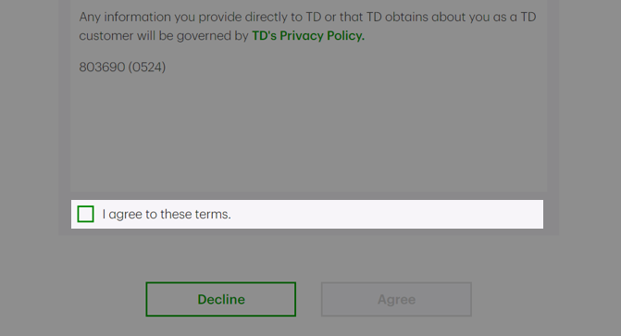
Task: Select the disabled Agree button
Action: click(396, 299)
